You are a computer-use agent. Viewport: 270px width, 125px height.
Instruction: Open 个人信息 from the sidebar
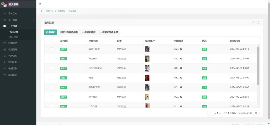pos(13,13)
